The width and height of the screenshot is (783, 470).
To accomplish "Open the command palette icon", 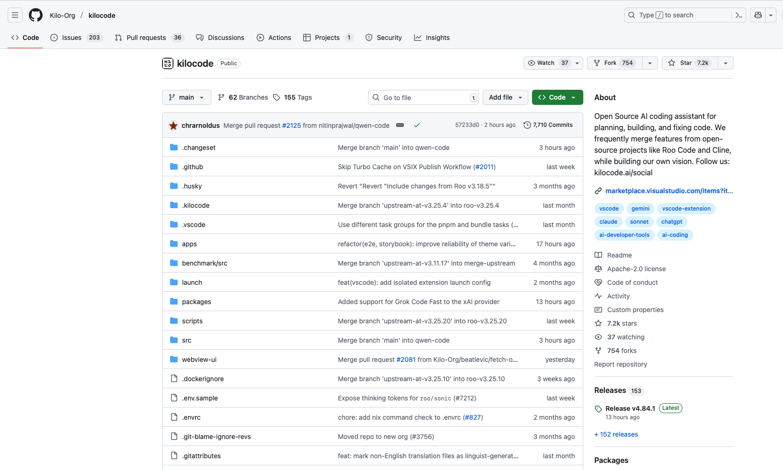I will coord(739,15).
